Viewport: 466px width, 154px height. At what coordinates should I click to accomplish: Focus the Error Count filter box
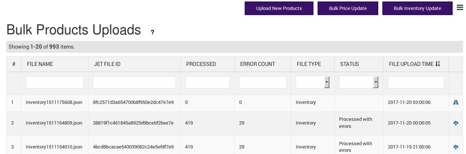pos(262,82)
